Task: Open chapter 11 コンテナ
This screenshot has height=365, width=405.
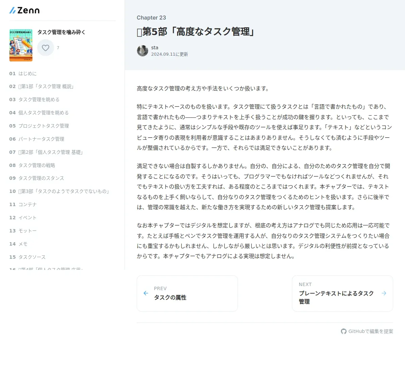Action: tap(23, 204)
